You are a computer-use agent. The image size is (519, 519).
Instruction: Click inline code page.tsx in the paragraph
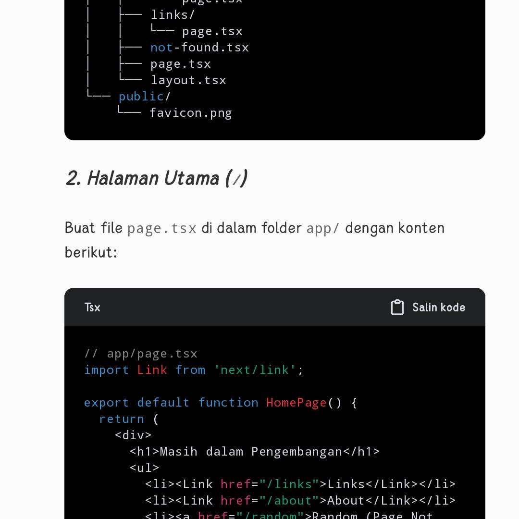162,228
